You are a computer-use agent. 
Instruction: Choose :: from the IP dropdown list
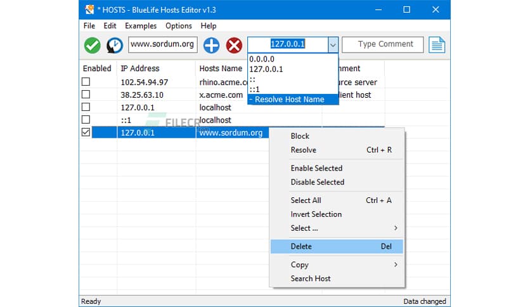click(x=293, y=79)
